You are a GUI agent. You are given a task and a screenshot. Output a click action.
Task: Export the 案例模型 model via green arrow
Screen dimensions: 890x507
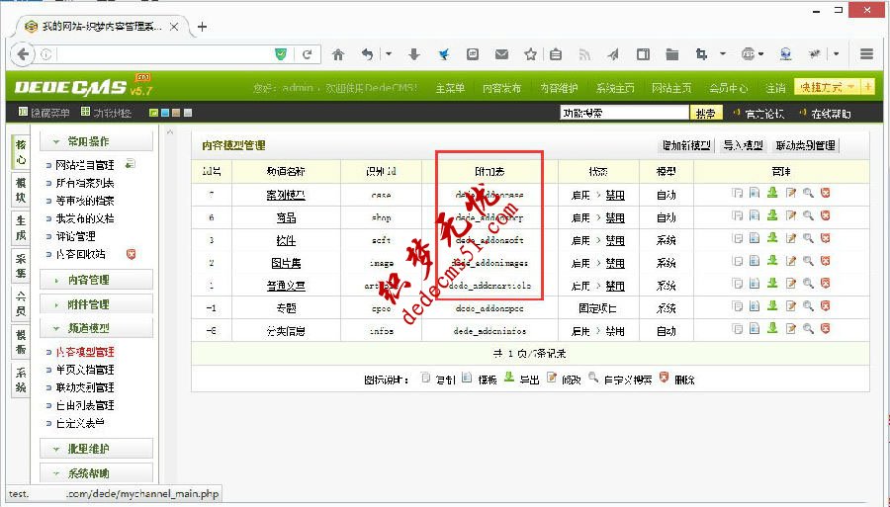coord(772,193)
